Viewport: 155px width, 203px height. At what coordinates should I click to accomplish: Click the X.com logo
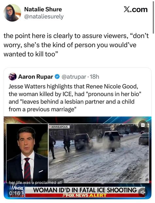tap(136, 9)
